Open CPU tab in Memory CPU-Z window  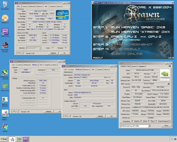click(x=14, y=65)
